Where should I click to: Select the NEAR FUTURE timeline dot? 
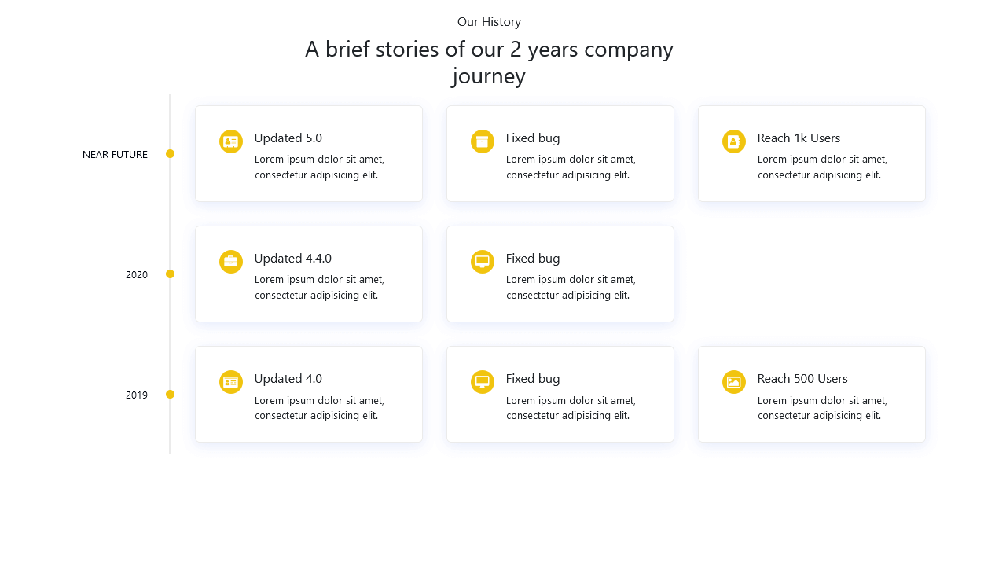170,154
